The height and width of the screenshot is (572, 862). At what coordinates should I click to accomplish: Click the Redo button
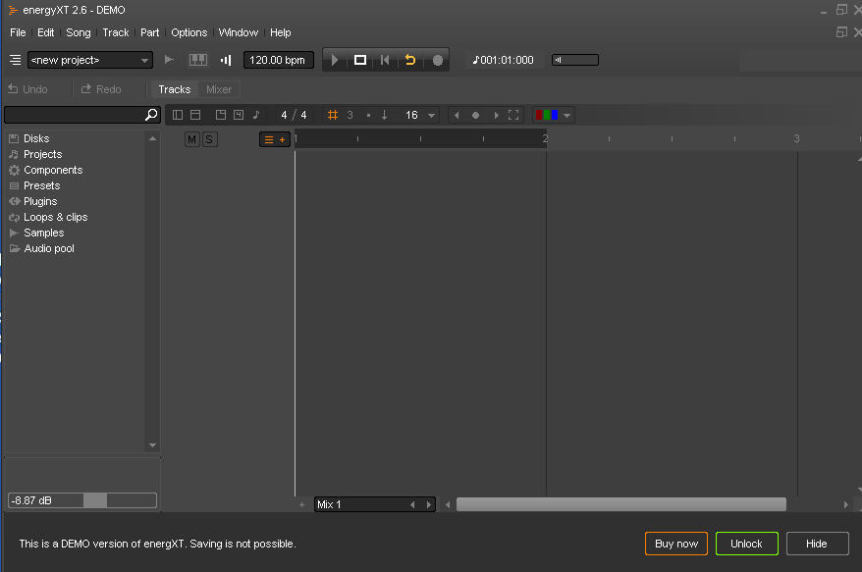point(101,89)
